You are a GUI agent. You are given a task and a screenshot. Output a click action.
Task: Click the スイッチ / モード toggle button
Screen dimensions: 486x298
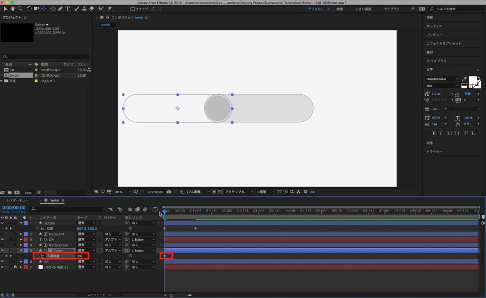tap(99, 295)
